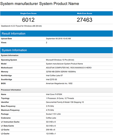The width and height of the screenshot is (113, 137).
Task: Click the L1 Data Cache label
Action: pos(8,126)
